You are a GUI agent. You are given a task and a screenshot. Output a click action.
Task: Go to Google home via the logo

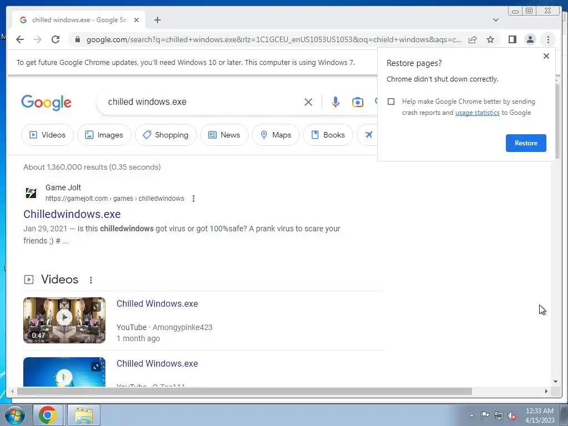(x=47, y=103)
